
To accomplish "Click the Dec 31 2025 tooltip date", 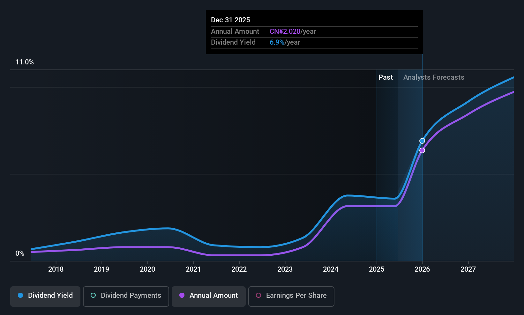I will [x=230, y=20].
